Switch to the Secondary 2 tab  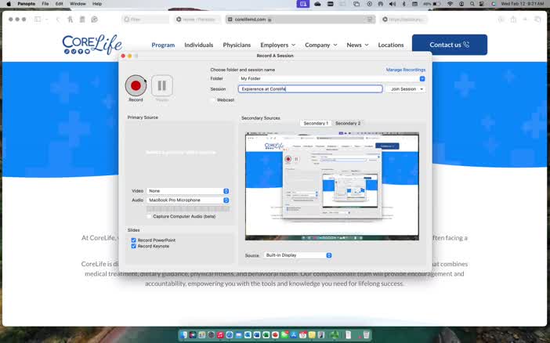(348, 124)
